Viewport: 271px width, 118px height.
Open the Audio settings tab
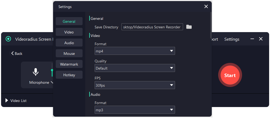coord(69,43)
